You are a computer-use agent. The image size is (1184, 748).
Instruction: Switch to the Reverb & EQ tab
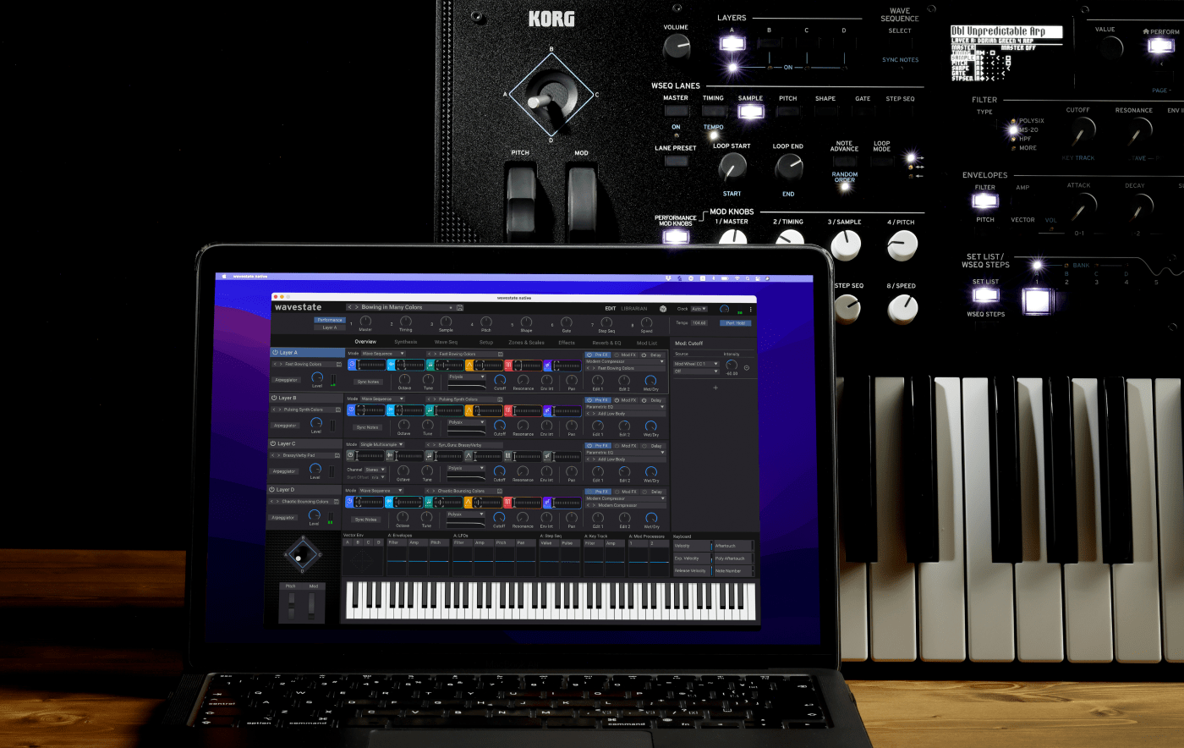click(x=606, y=343)
